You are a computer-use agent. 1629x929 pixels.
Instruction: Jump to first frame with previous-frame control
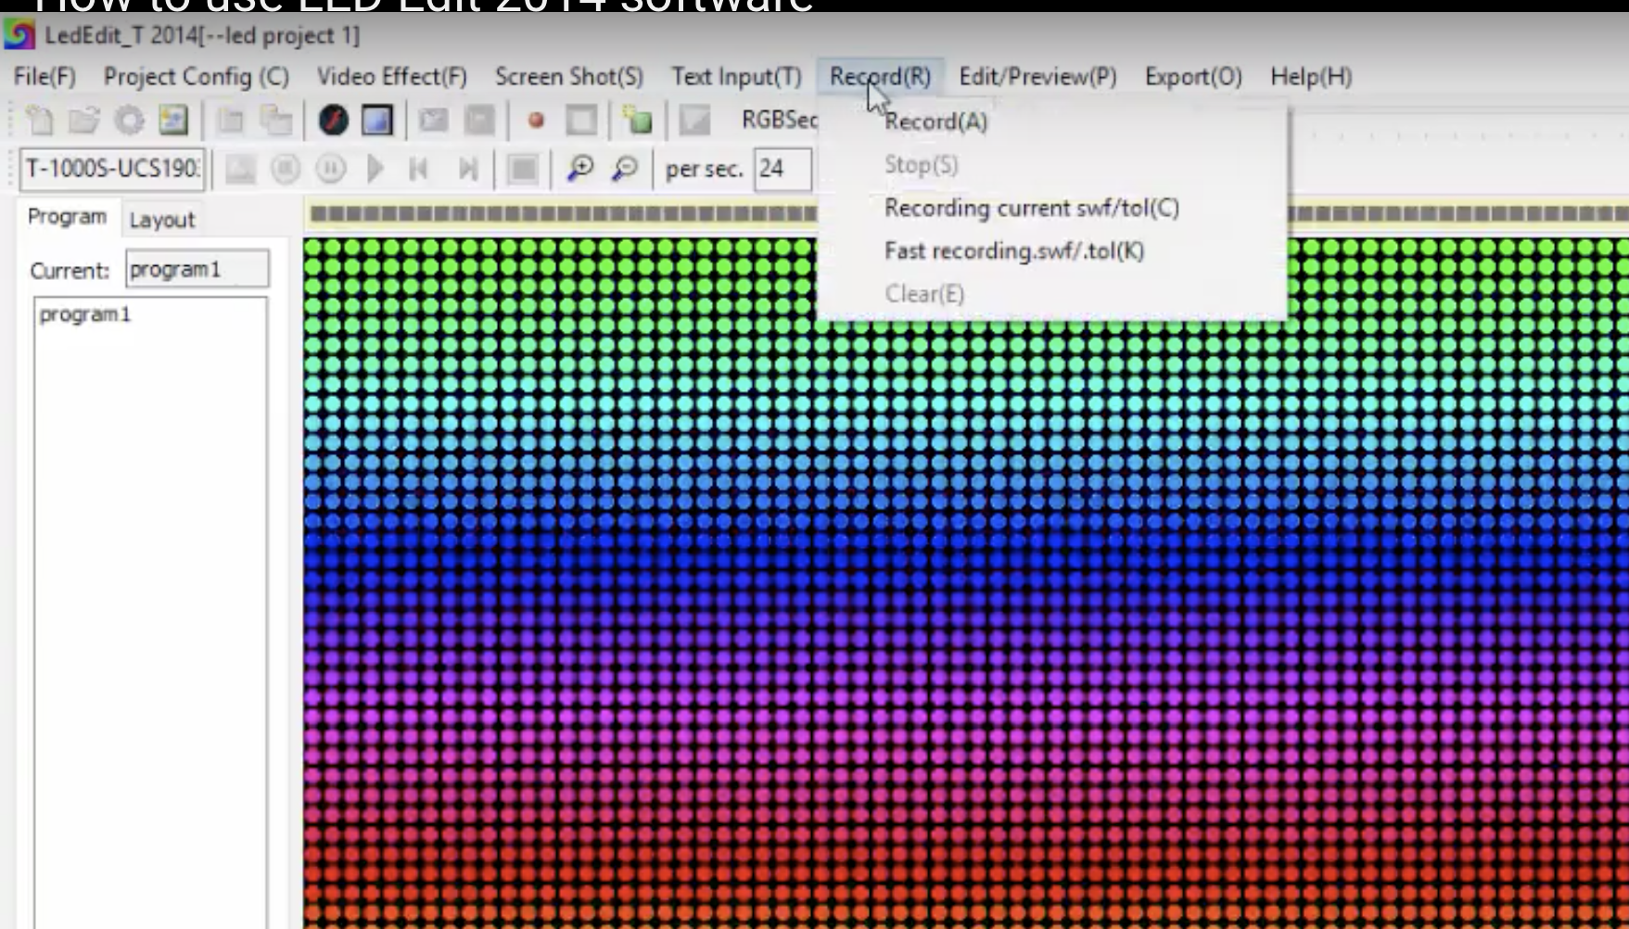418,169
